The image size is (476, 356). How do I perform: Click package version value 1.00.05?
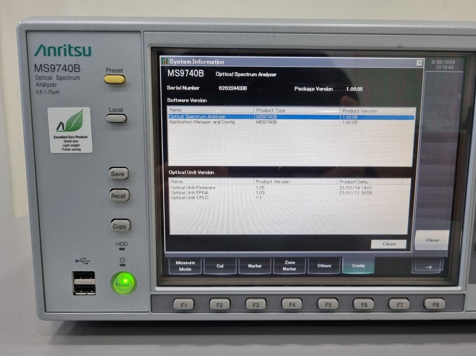(354, 89)
